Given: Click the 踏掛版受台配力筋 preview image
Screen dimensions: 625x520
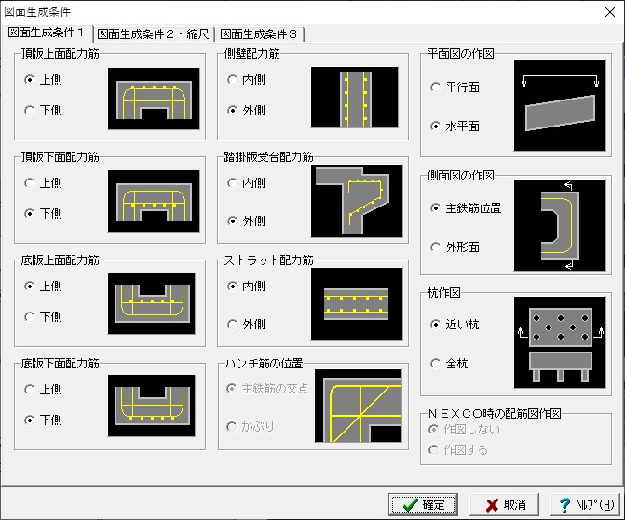Looking at the screenshot, I should click(x=357, y=201).
